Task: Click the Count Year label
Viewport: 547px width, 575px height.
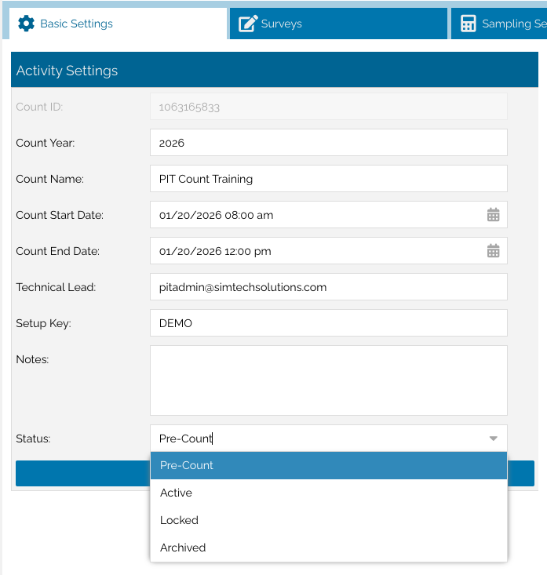Action: 45,143
